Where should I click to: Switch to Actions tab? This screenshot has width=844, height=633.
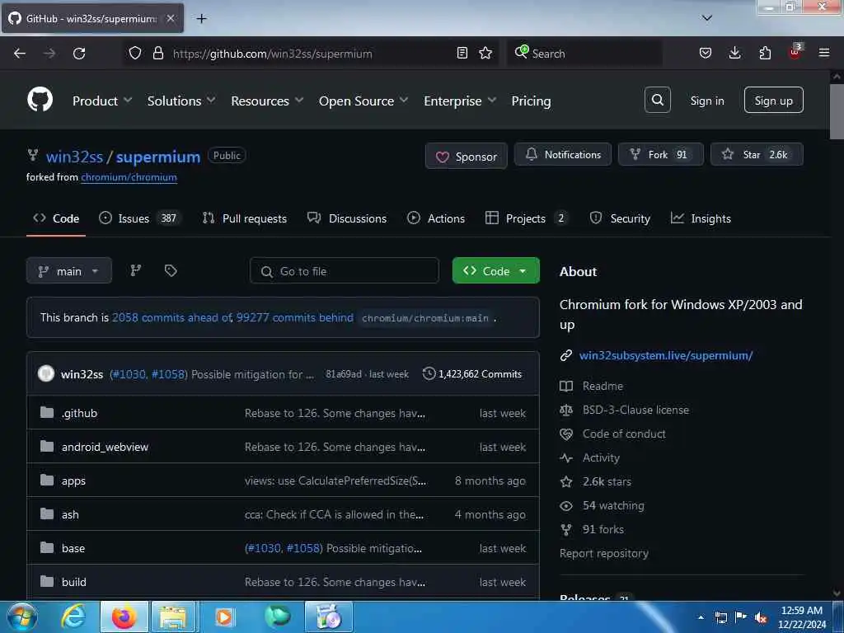click(x=436, y=218)
